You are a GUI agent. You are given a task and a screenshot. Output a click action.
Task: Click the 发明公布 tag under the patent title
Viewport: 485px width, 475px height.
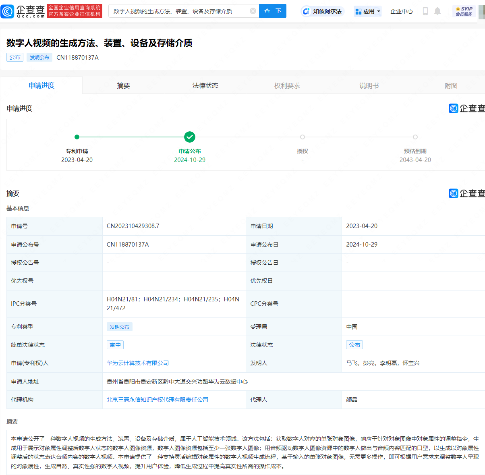point(39,57)
